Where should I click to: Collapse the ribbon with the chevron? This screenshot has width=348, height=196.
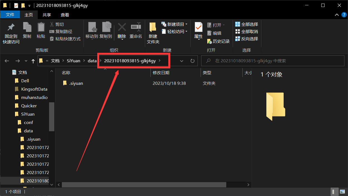337,15
